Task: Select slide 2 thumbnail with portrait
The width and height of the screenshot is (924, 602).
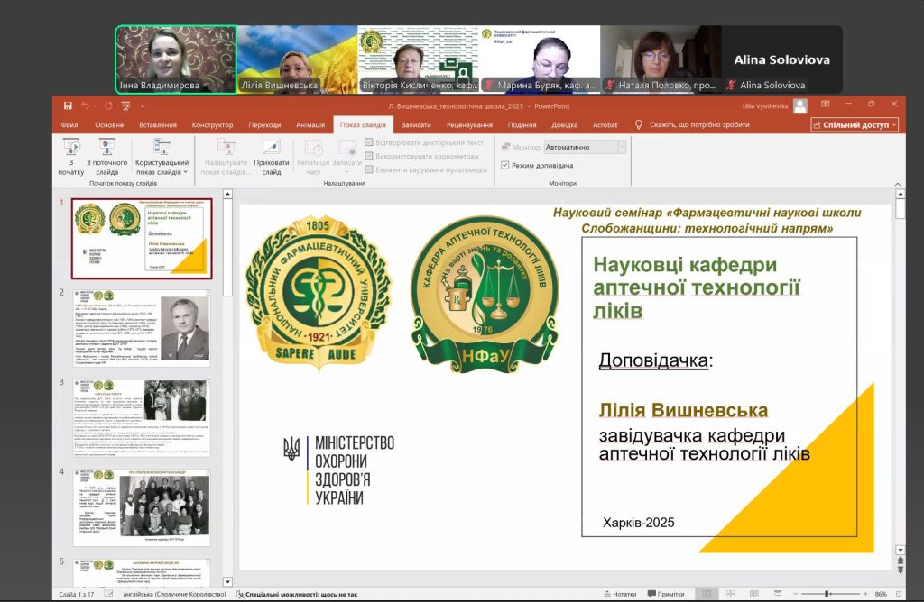Action: pos(142,328)
